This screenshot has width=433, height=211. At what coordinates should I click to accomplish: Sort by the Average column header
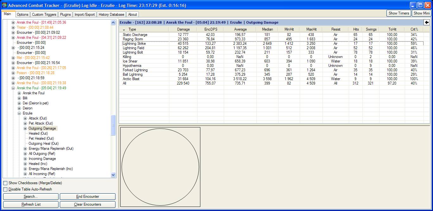pos(240,29)
